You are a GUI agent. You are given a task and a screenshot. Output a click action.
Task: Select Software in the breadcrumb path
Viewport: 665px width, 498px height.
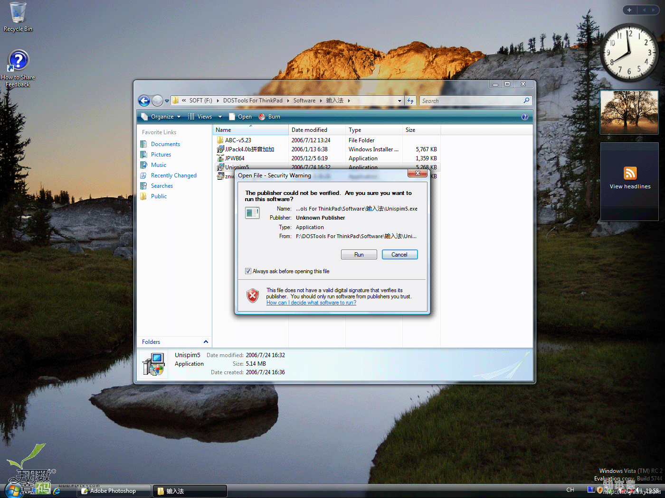(304, 101)
